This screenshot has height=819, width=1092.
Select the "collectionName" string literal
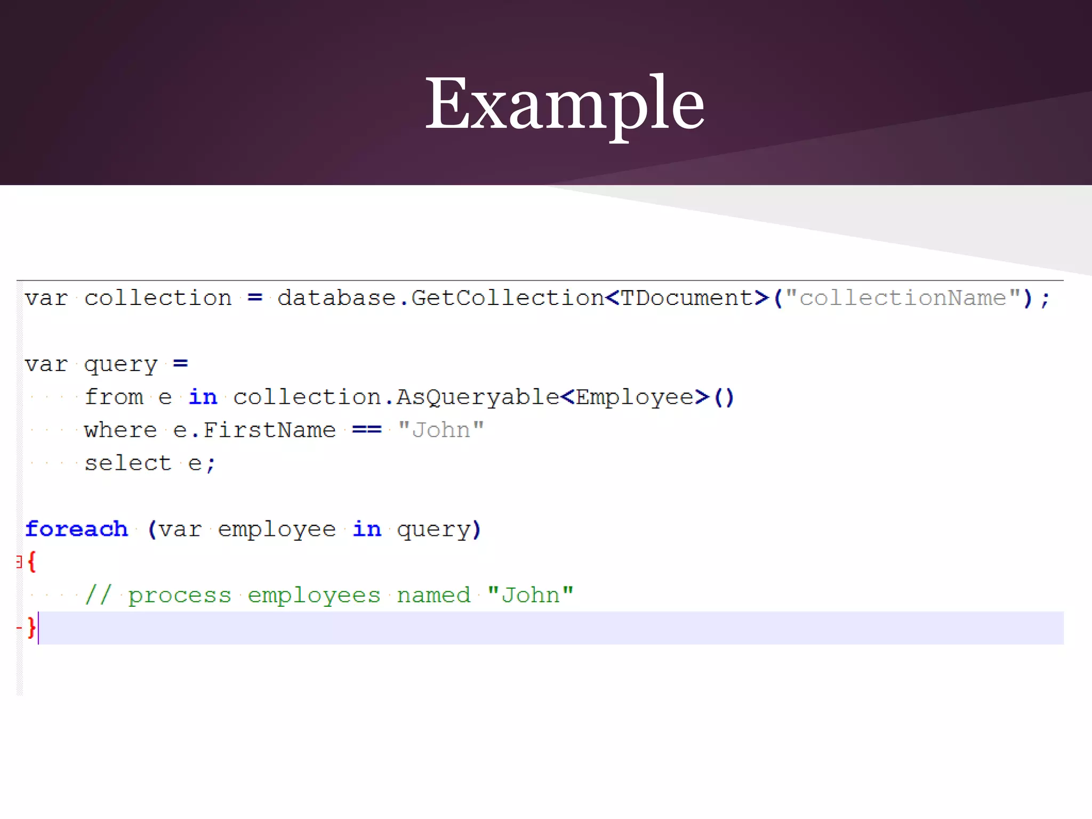pyautogui.click(x=902, y=298)
